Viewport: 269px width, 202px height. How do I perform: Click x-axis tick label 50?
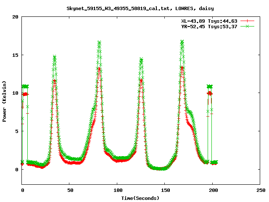point(70,190)
